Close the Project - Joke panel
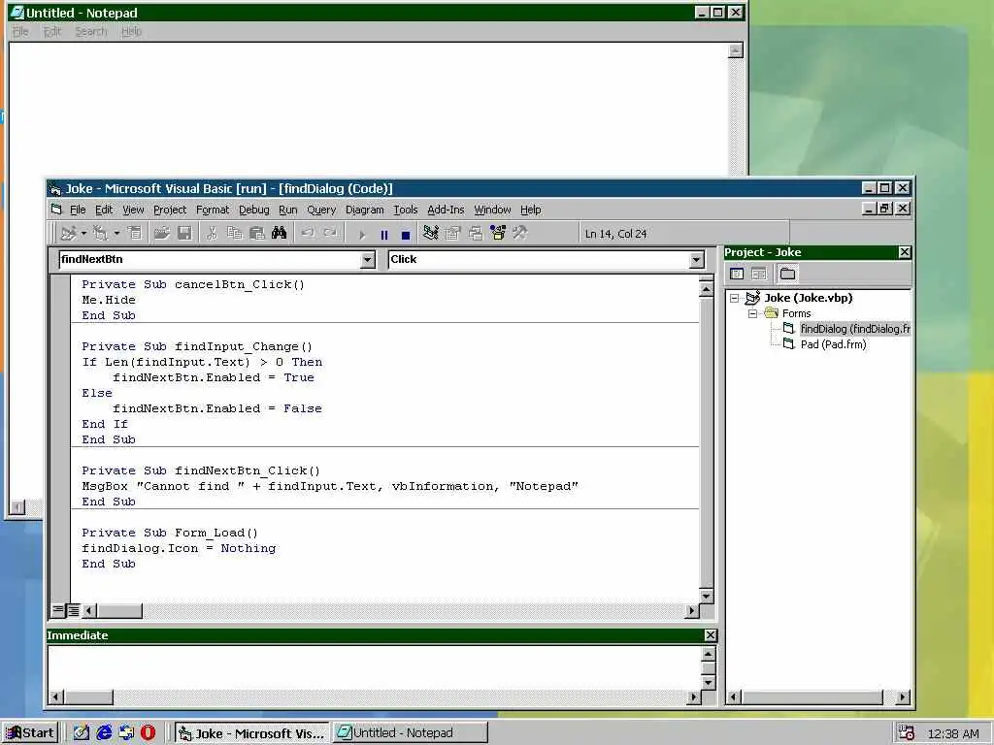994x745 pixels. 905,252
